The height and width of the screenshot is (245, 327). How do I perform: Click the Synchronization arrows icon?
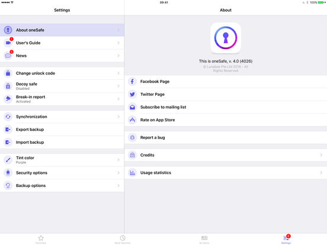(8, 117)
